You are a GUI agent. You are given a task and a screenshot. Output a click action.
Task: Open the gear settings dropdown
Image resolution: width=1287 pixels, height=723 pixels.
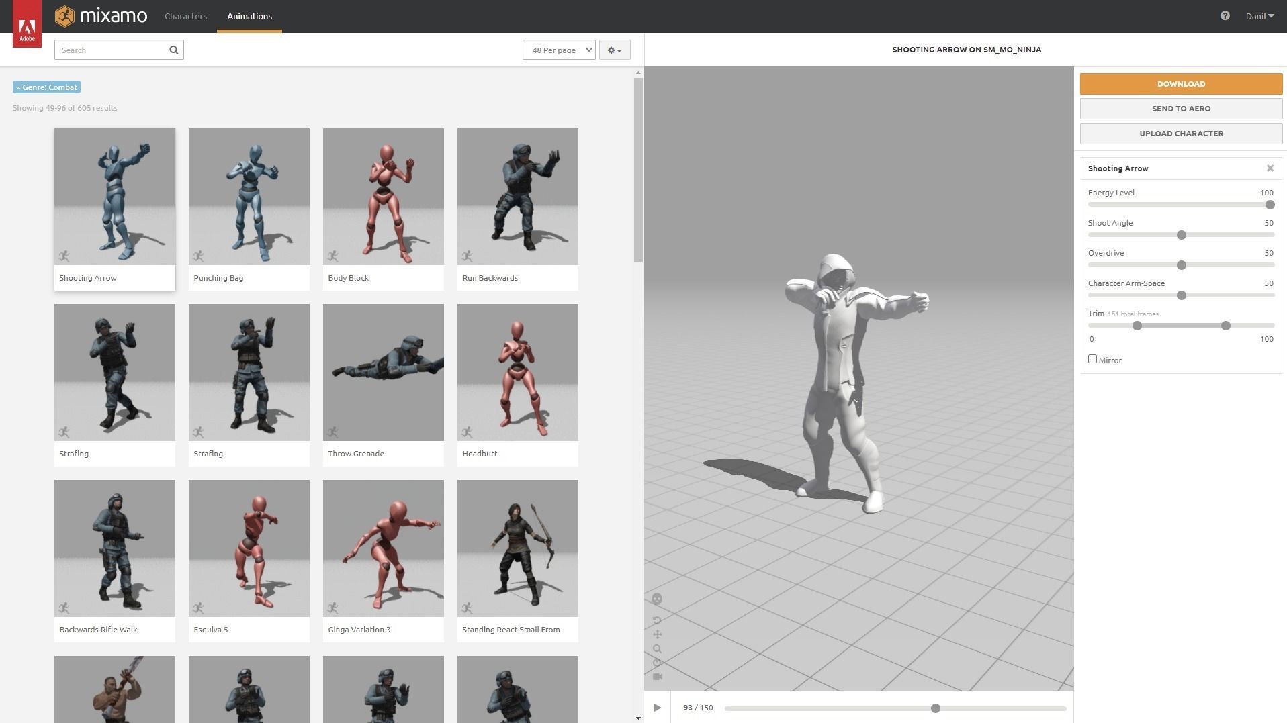[x=615, y=50]
